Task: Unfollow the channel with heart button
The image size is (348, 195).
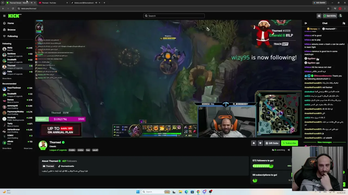Action: (260, 143)
